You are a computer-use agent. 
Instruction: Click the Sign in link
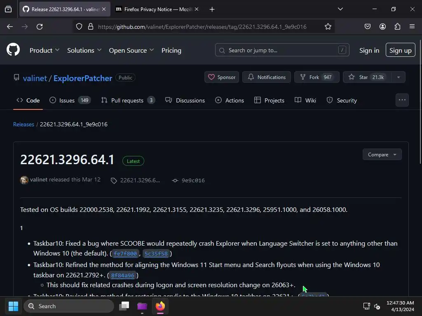[x=369, y=51]
